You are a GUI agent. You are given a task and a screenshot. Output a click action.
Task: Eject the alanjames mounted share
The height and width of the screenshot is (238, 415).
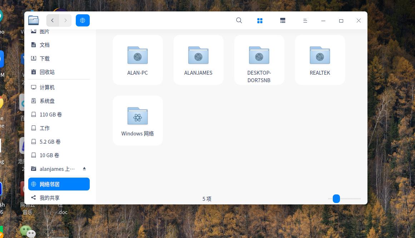pyautogui.click(x=84, y=169)
